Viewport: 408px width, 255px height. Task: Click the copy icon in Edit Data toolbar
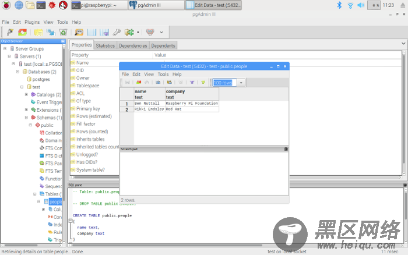tap(158, 83)
